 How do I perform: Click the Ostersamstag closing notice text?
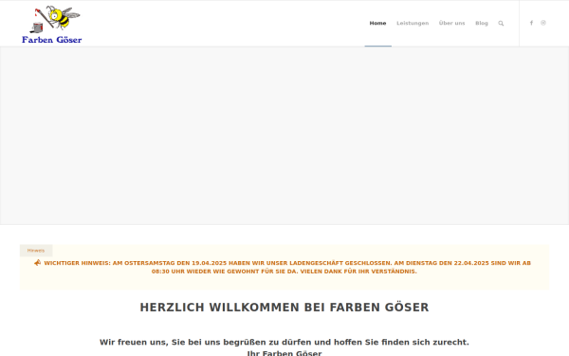point(287,267)
